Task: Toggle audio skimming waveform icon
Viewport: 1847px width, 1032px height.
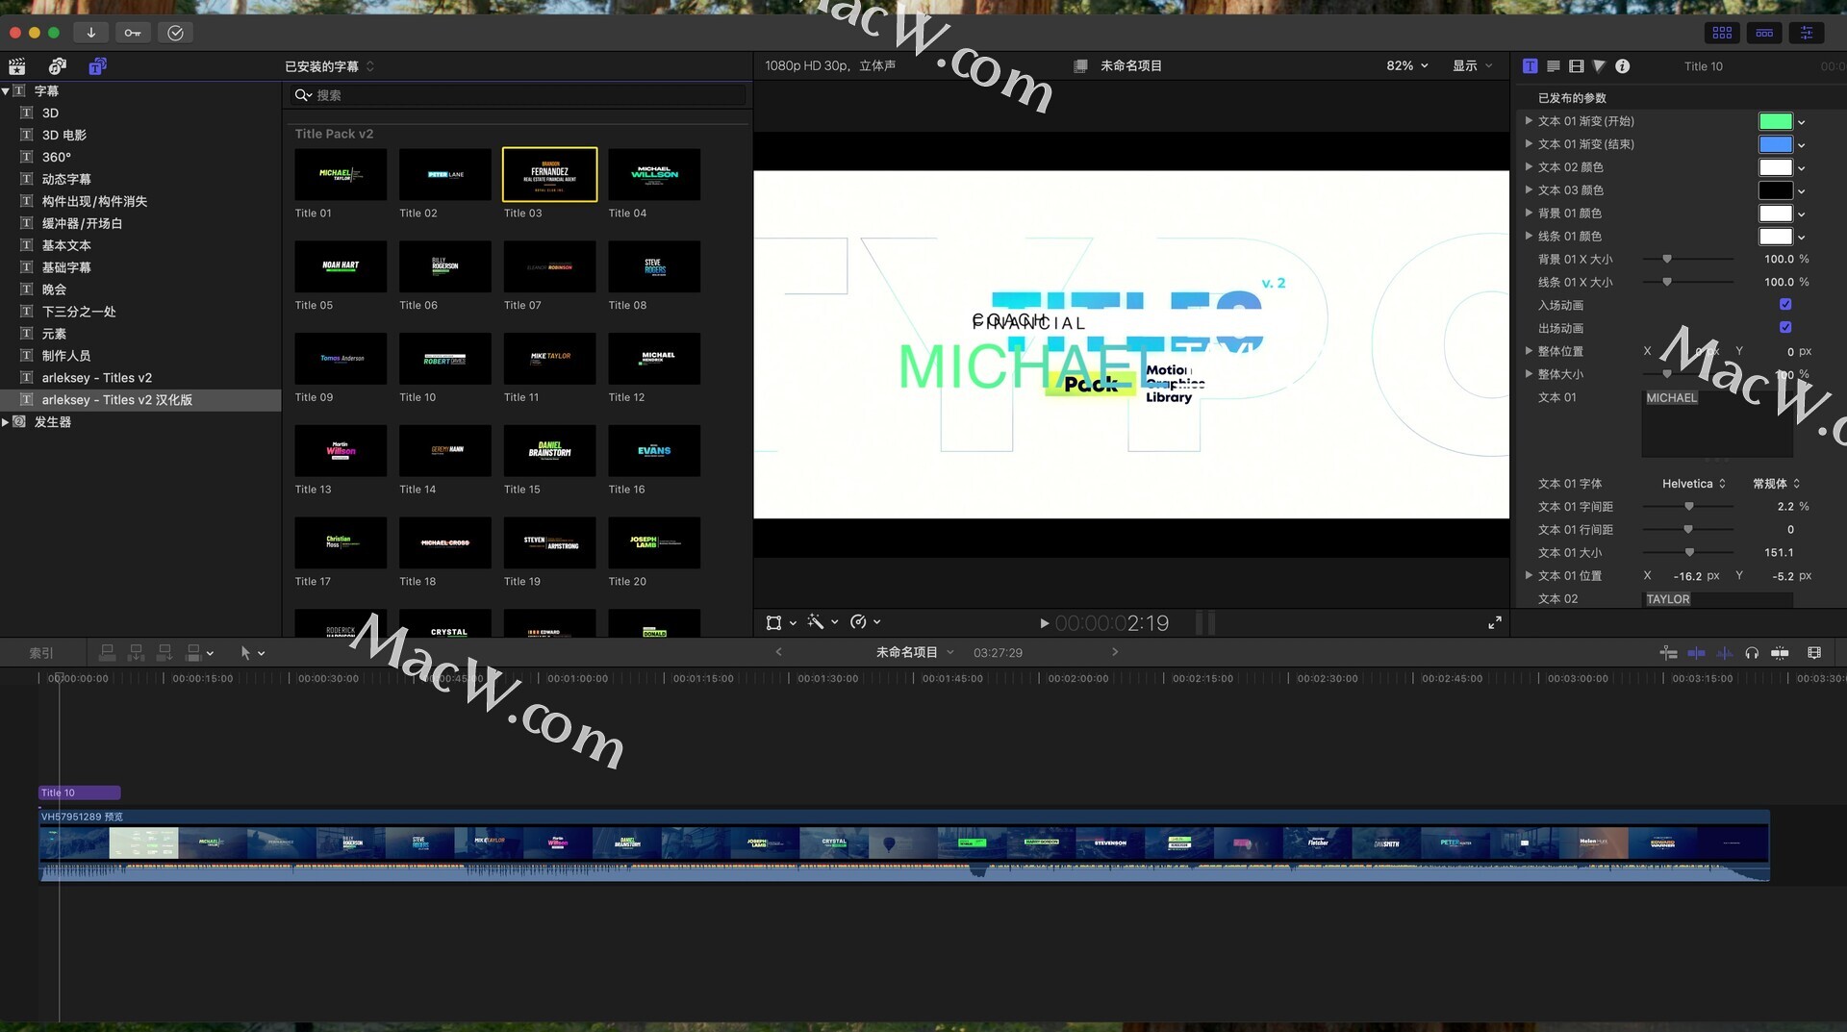Action: coord(1724,653)
